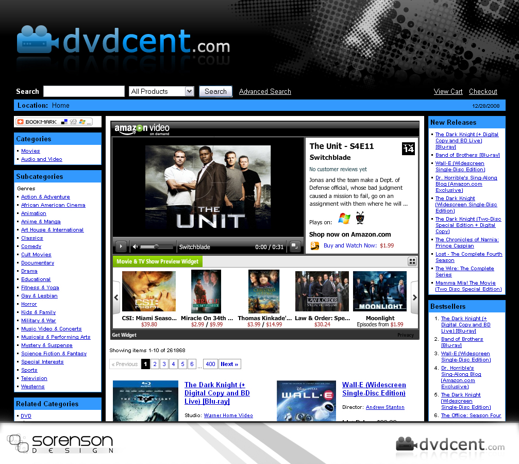Open grid view in preview widget
This screenshot has height=464, width=519.
click(x=412, y=261)
